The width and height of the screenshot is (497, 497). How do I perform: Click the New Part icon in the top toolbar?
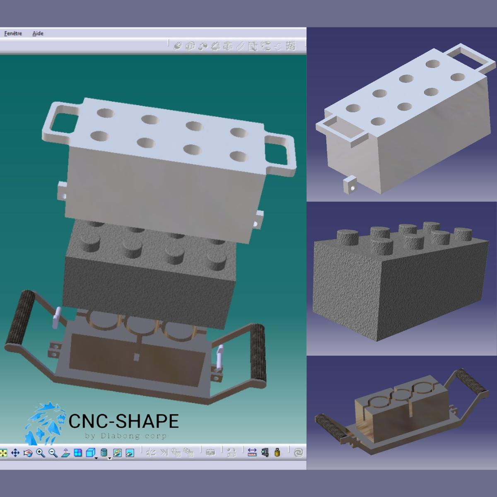click(x=203, y=46)
